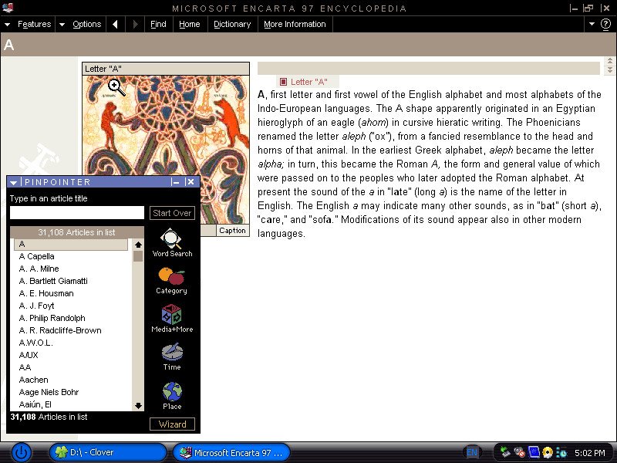Select "A. E. Housman" in the list

tap(46, 293)
